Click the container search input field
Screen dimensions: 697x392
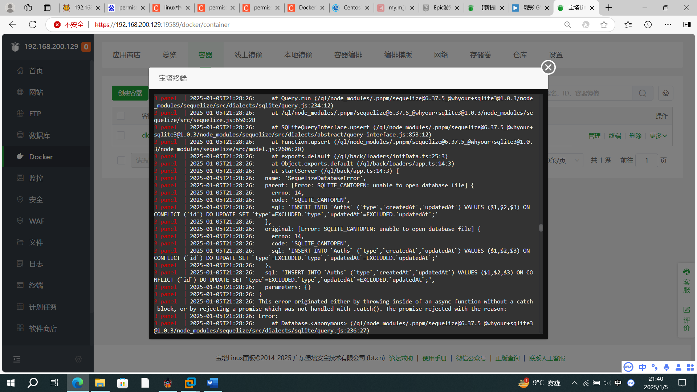click(x=590, y=93)
